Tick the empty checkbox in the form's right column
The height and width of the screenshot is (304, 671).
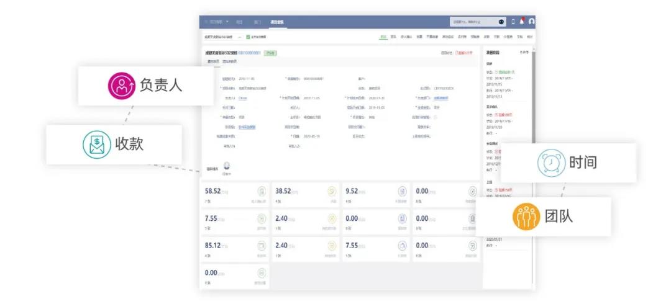pos(435,117)
